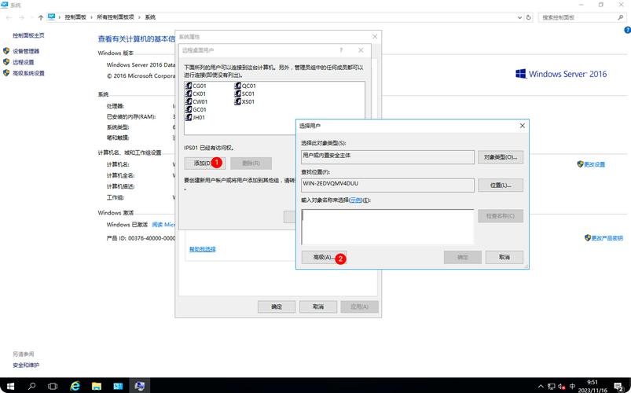This screenshot has width=631, height=393.
Task: Select user CG01 in the remote users list
Action: coord(199,86)
